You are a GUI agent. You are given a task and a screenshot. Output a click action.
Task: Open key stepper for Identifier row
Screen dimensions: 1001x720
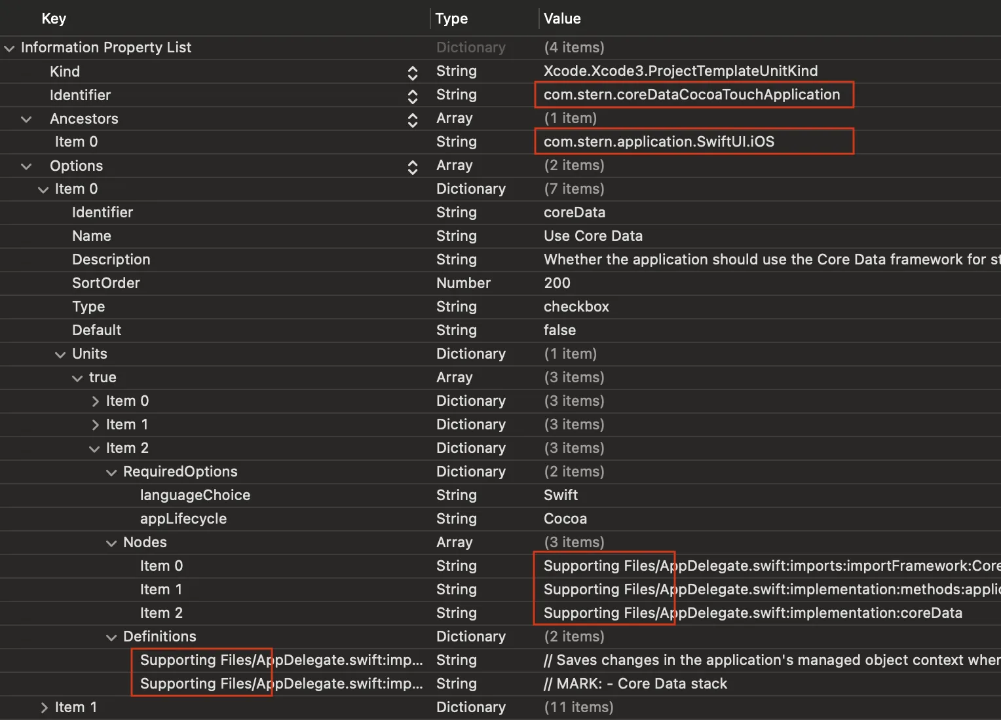pyautogui.click(x=413, y=96)
